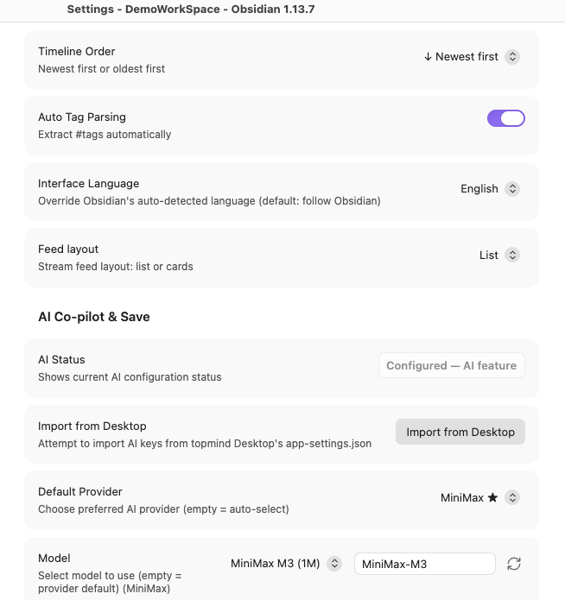Click the Settings window title text

pos(191,9)
